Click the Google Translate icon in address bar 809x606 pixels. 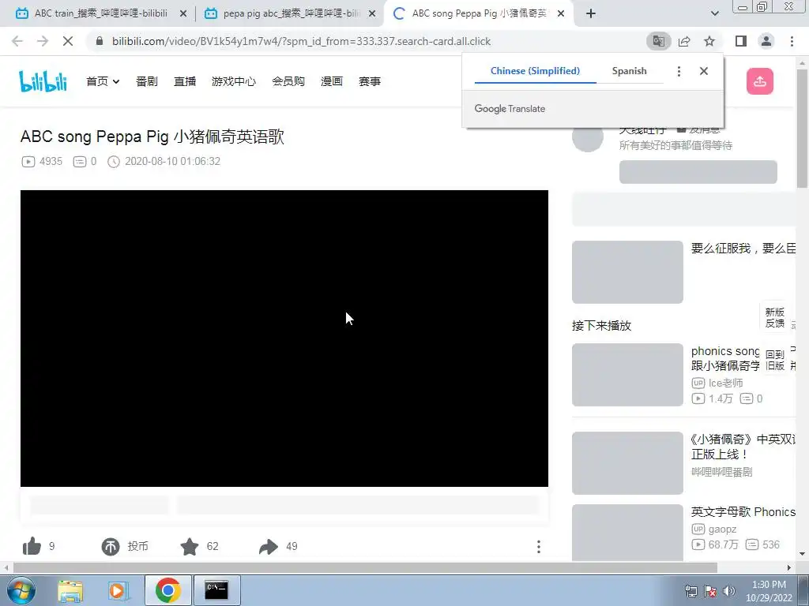click(658, 41)
